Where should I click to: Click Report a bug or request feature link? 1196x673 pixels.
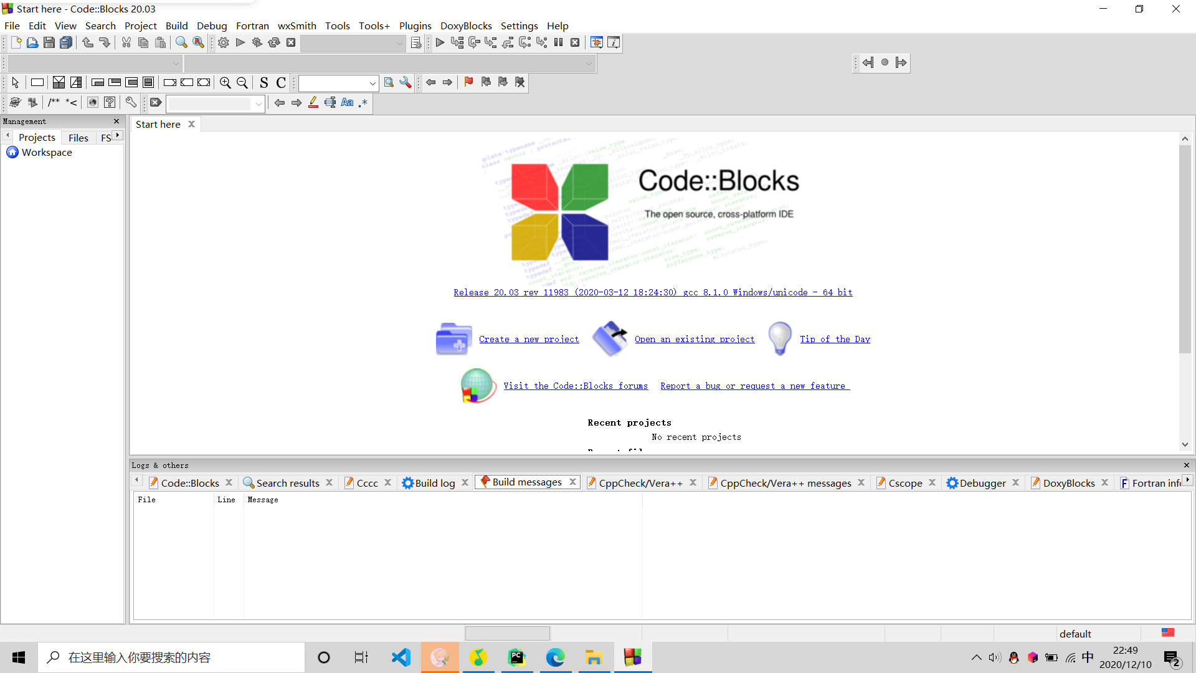[755, 386]
